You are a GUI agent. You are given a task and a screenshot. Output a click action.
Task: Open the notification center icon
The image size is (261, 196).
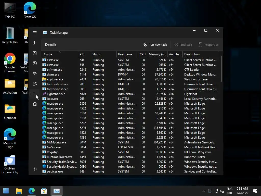255,191
